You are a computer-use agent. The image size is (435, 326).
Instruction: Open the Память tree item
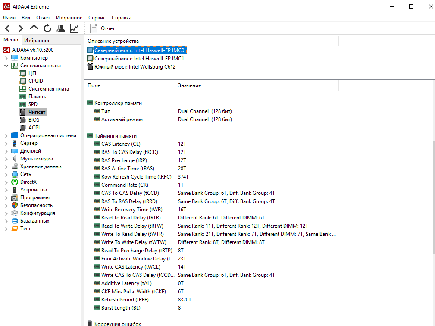click(x=37, y=97)
